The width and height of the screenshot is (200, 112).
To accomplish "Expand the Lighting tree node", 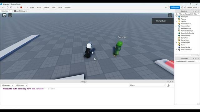I will [x=176, y=21].
